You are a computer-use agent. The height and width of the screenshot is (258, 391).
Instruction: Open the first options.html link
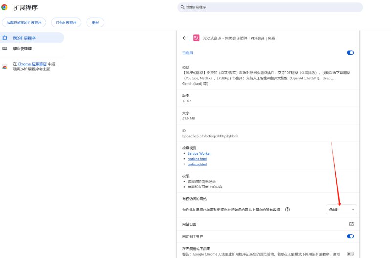pos(197,159)
